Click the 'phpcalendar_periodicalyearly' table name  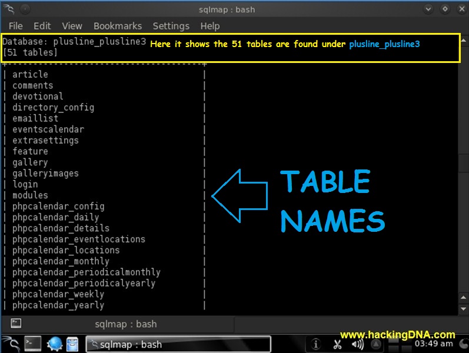pyautogui.click(x=84, y=284)
